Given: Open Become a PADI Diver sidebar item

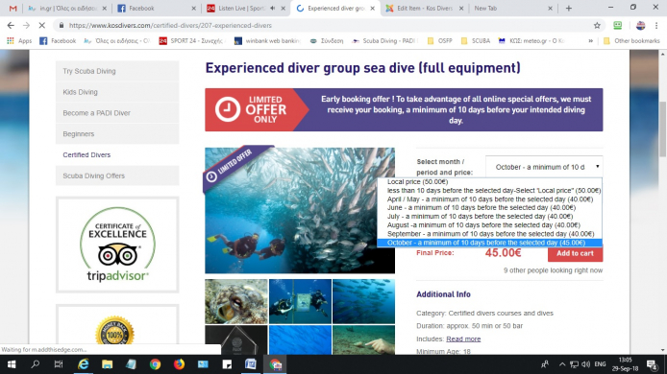Looking at the screenshot, I should tap(117, 113).
